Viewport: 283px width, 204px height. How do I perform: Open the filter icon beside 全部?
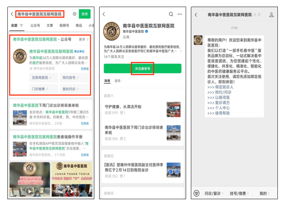pyautogui.click(x=21, y=26)
